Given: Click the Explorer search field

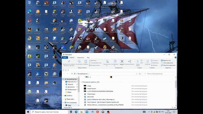Looking at the screenshot, I should (x=159, y=74).
